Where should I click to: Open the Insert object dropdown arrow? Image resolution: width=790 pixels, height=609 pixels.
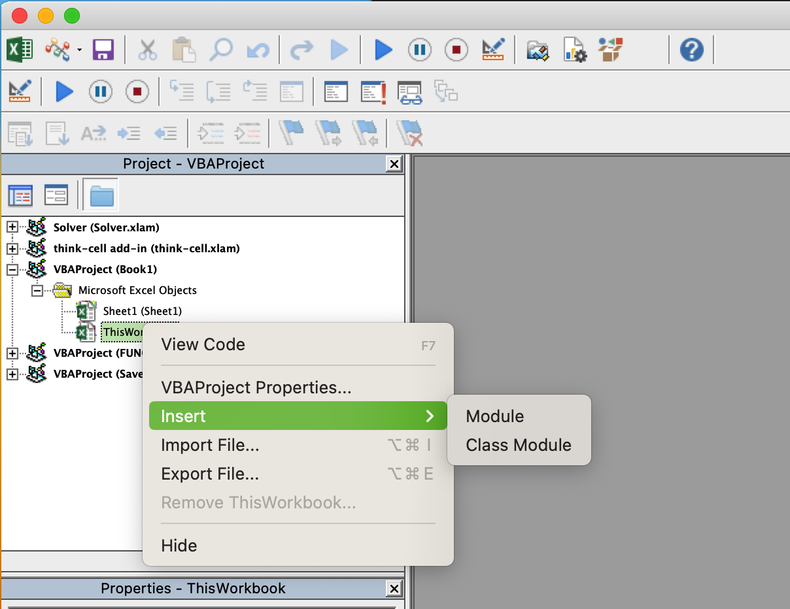tap(79, 50)
